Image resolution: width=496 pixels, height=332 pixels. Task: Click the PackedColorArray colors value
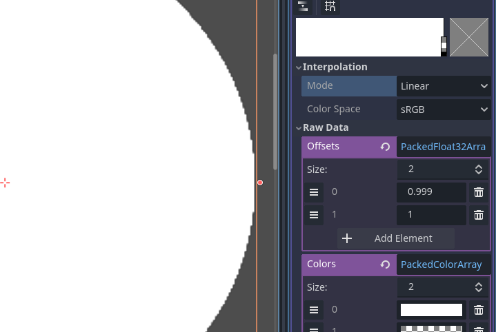click(x=444, y=264)
